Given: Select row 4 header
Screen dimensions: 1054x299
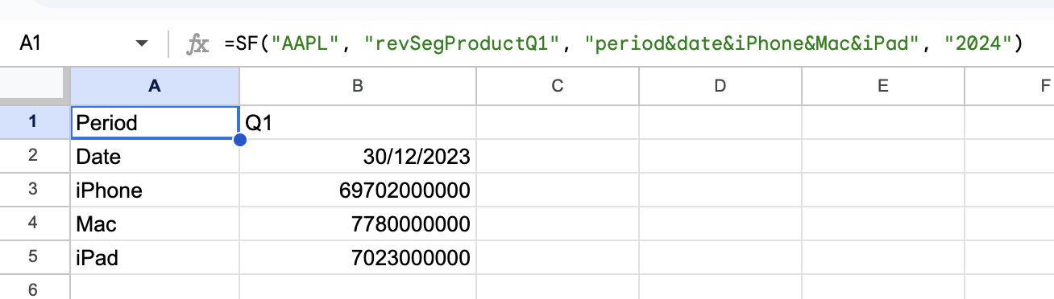Looking at the screenshot, I should click(x=35, y=223).
